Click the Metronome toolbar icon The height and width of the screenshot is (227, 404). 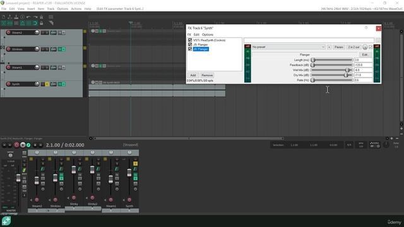pyautogui.click(x=41, y=17)
